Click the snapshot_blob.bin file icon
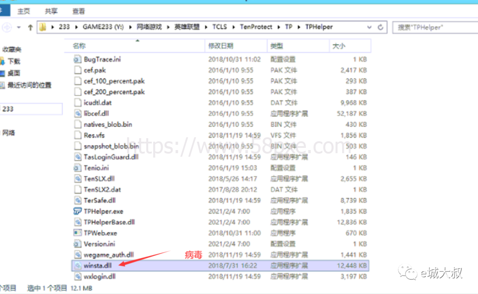 tap(77, 146)
